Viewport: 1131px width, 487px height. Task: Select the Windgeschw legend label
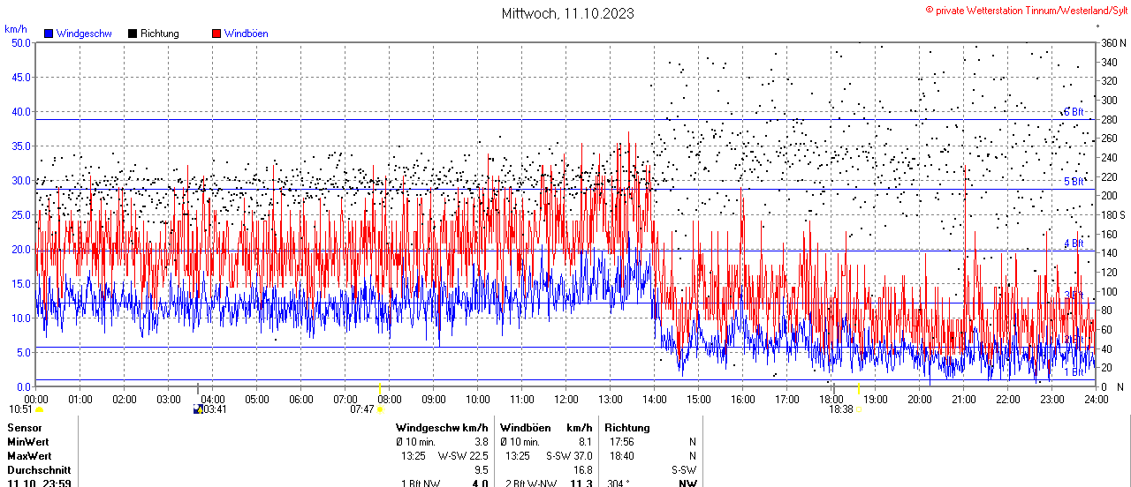[x=84, y=34]
